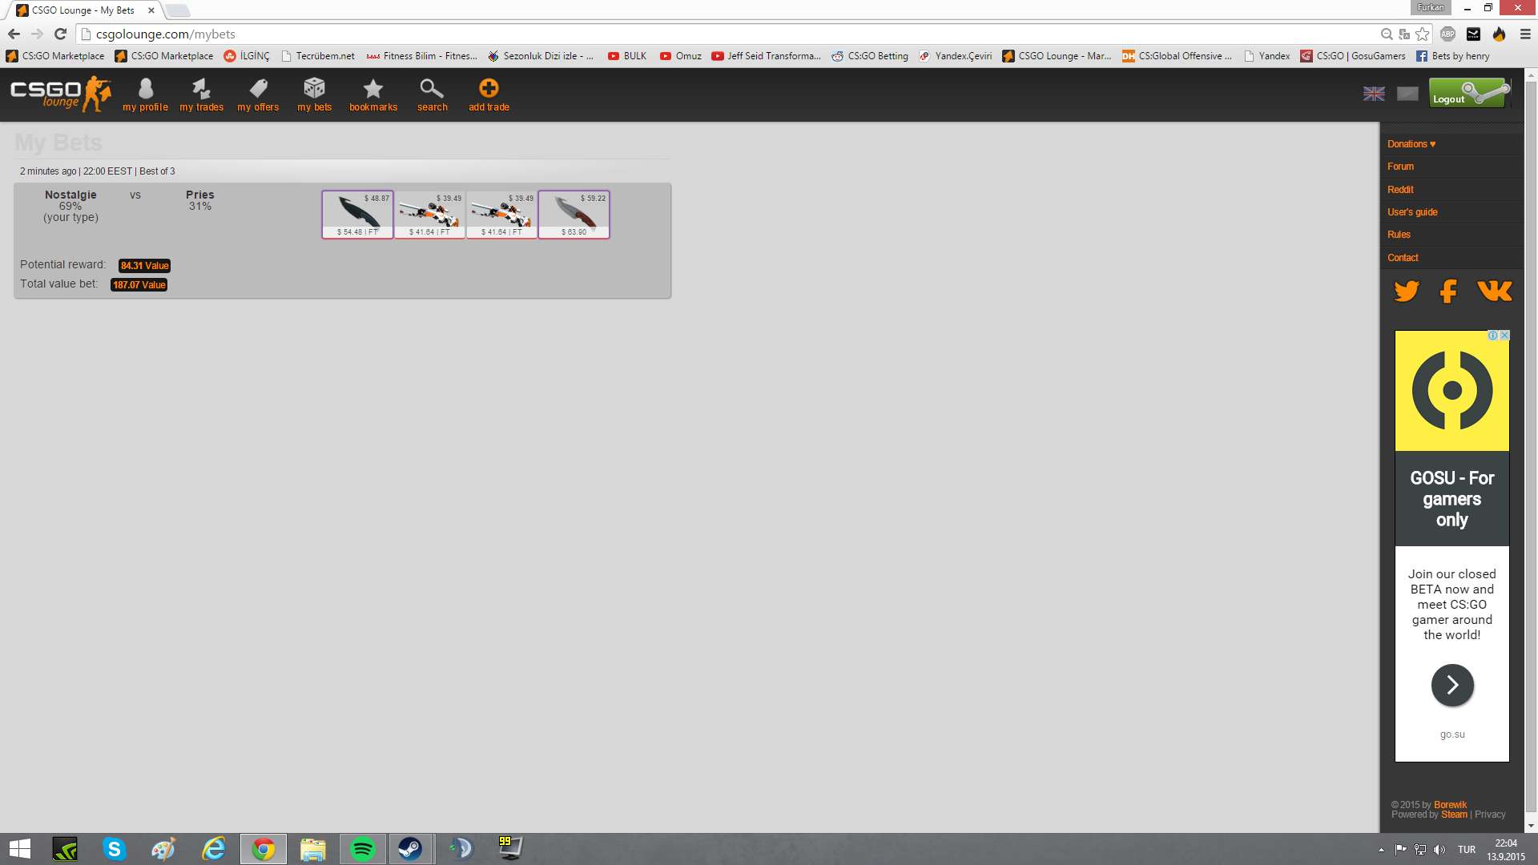The image size is (1538, 865).
Task: Open the Donations link
Action: (x=1411, y=144)
